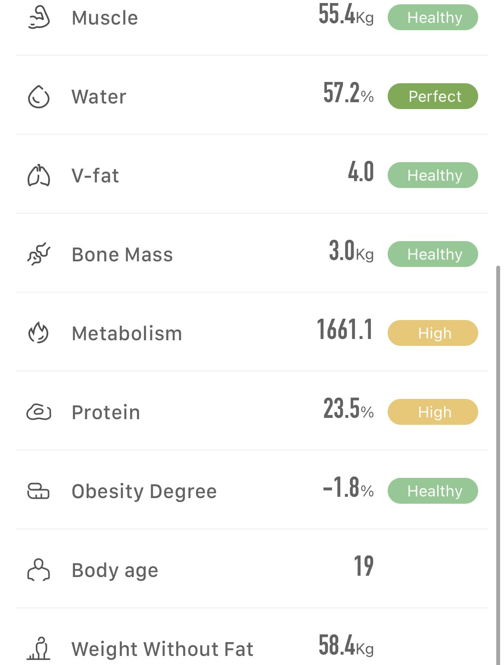Tap the Weight Without Fat figure icon
This screenshot has width=504, height=665.
[x=39, y=649]
